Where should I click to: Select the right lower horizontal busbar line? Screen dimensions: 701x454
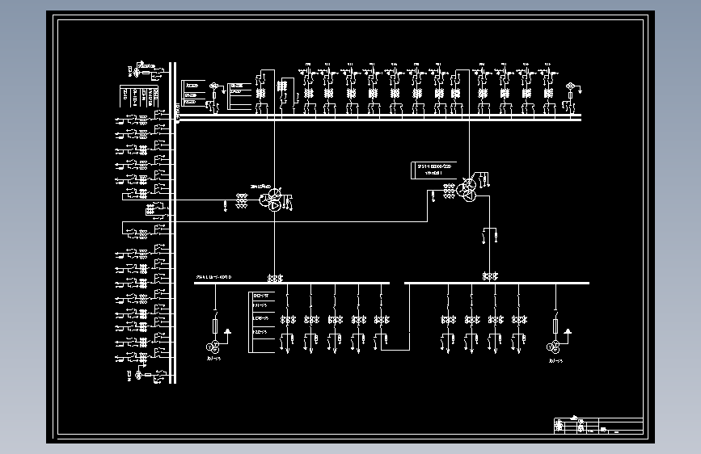[496, 283]
